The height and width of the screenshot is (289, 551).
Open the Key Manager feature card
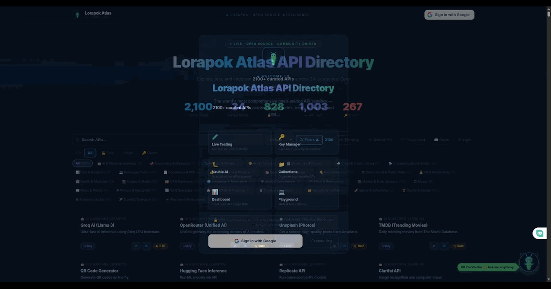(x=306, y=142)
